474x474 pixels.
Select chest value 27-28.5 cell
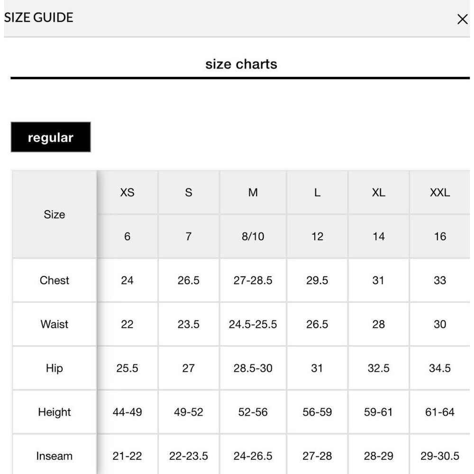[253, 280]
